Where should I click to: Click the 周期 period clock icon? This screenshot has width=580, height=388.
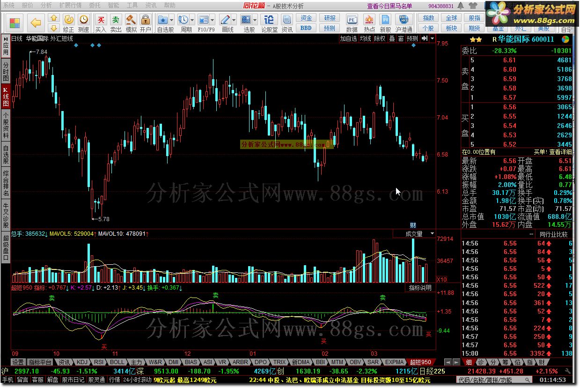pos(184,20)
